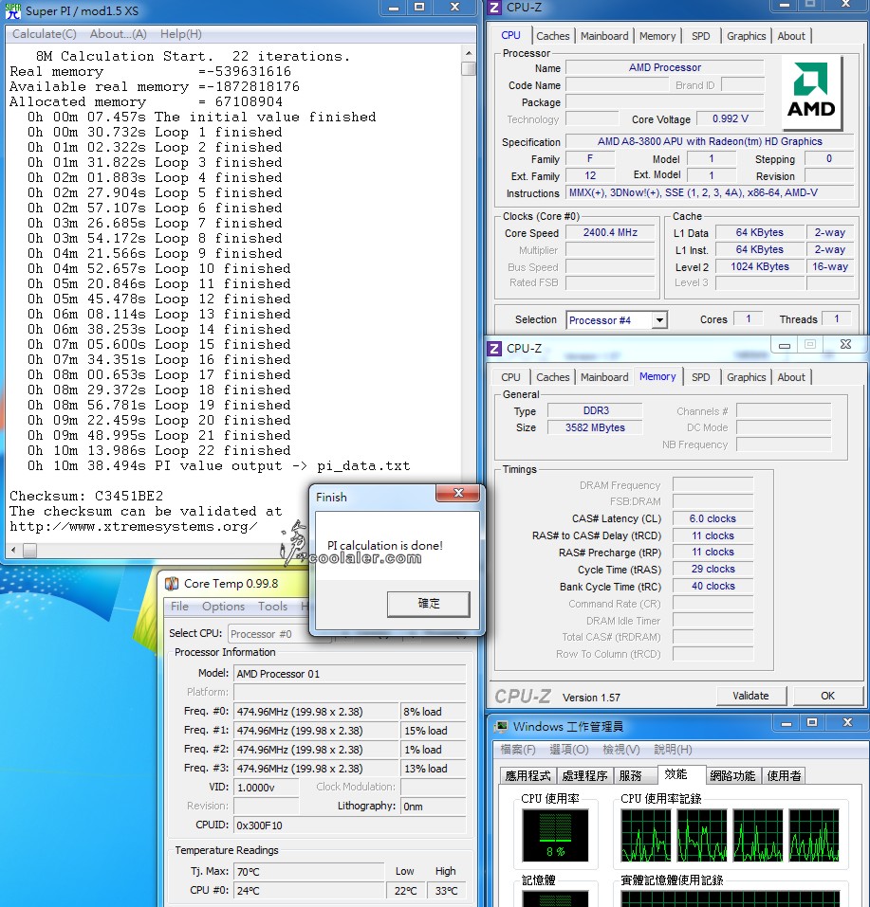Open SPD tab in the bottom CPU-Z window
Screen dimensions: 870x907
tap(700, 377)
